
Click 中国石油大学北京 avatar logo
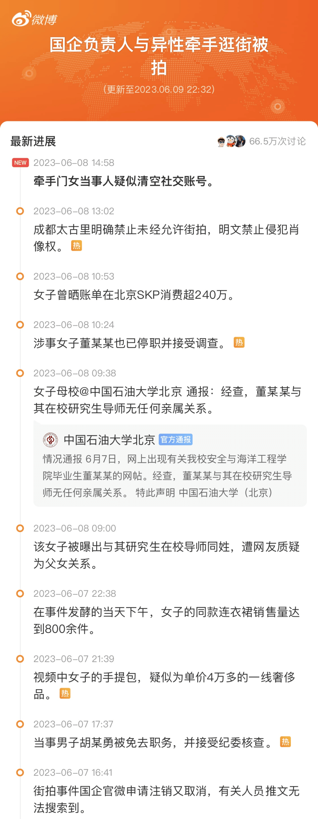point(51,440)
